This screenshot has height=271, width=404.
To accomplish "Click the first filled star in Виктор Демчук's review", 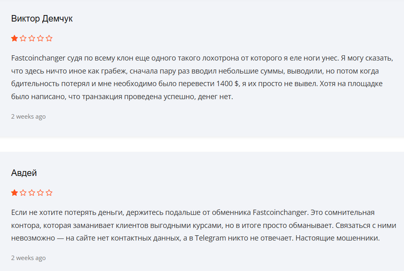I will coord(14,38).
